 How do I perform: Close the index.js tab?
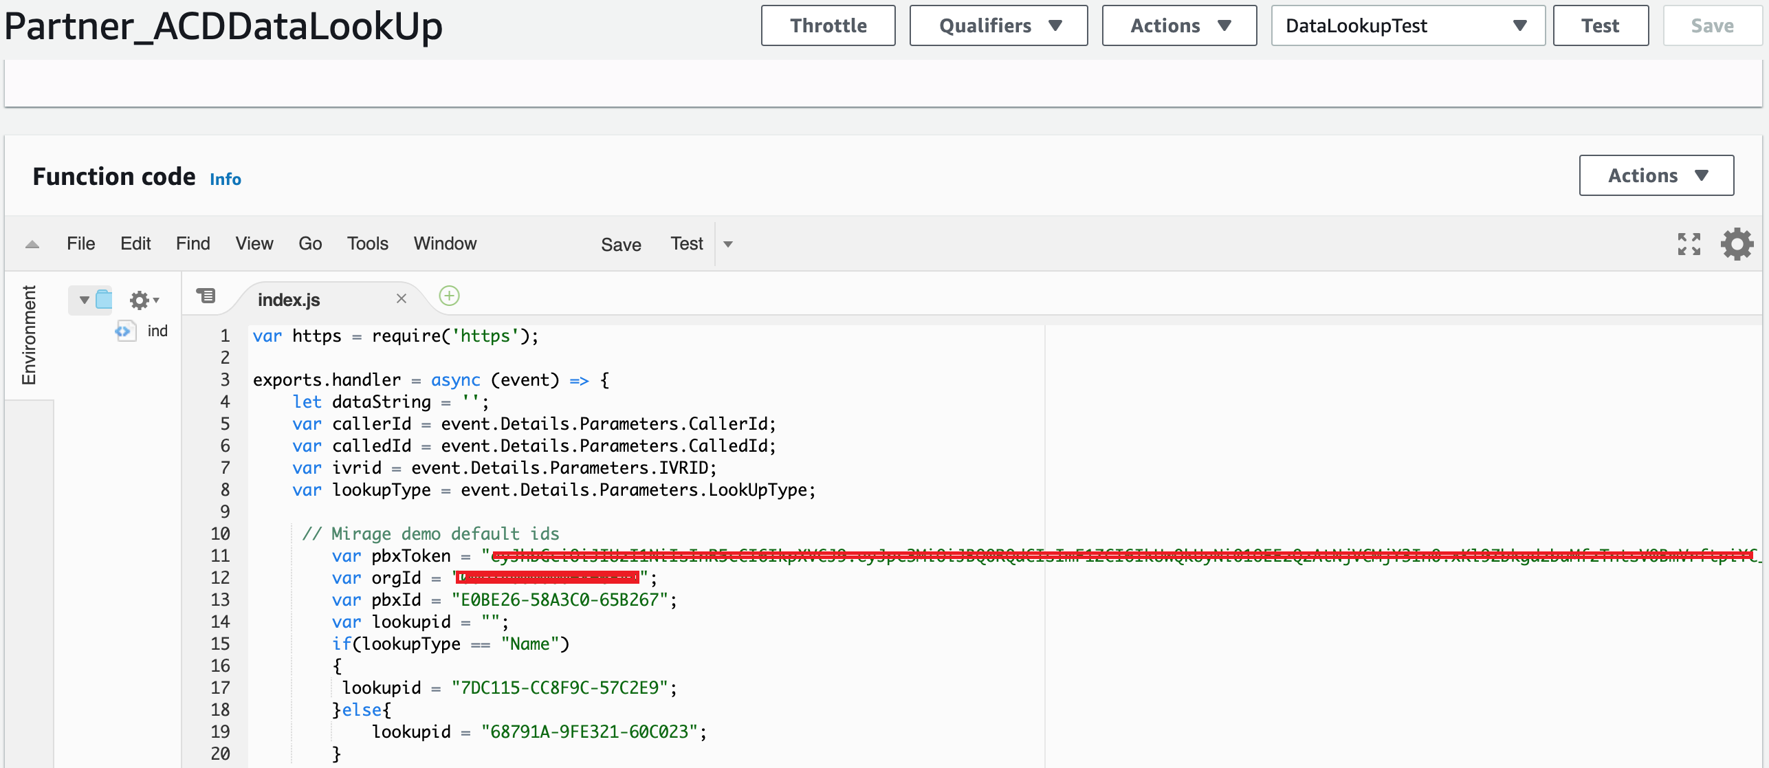[x=402, y=298]
